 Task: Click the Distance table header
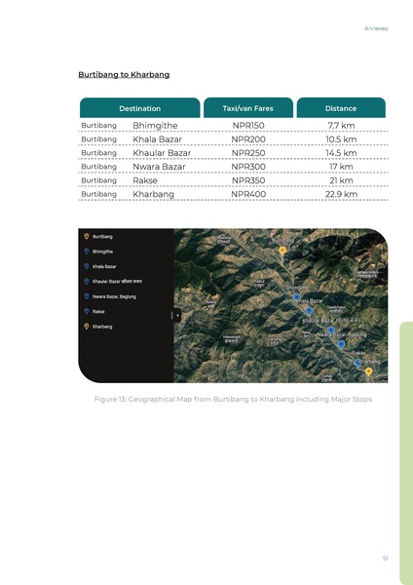[x=341, y=108]
